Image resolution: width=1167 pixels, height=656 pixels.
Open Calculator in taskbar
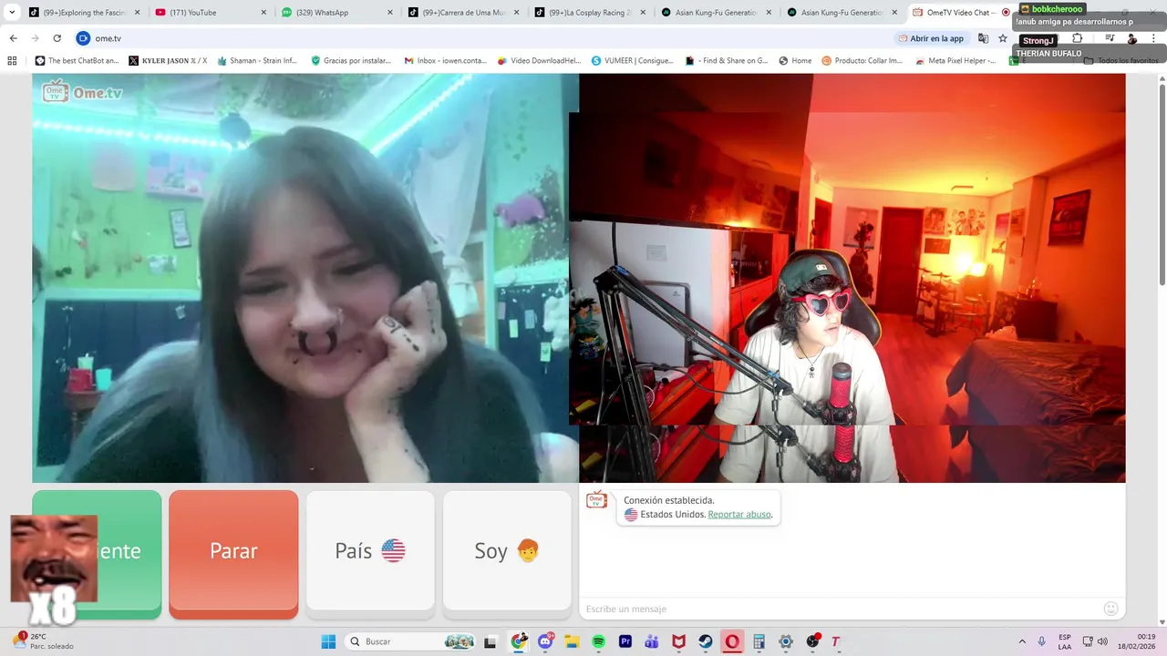coord(759,641)
